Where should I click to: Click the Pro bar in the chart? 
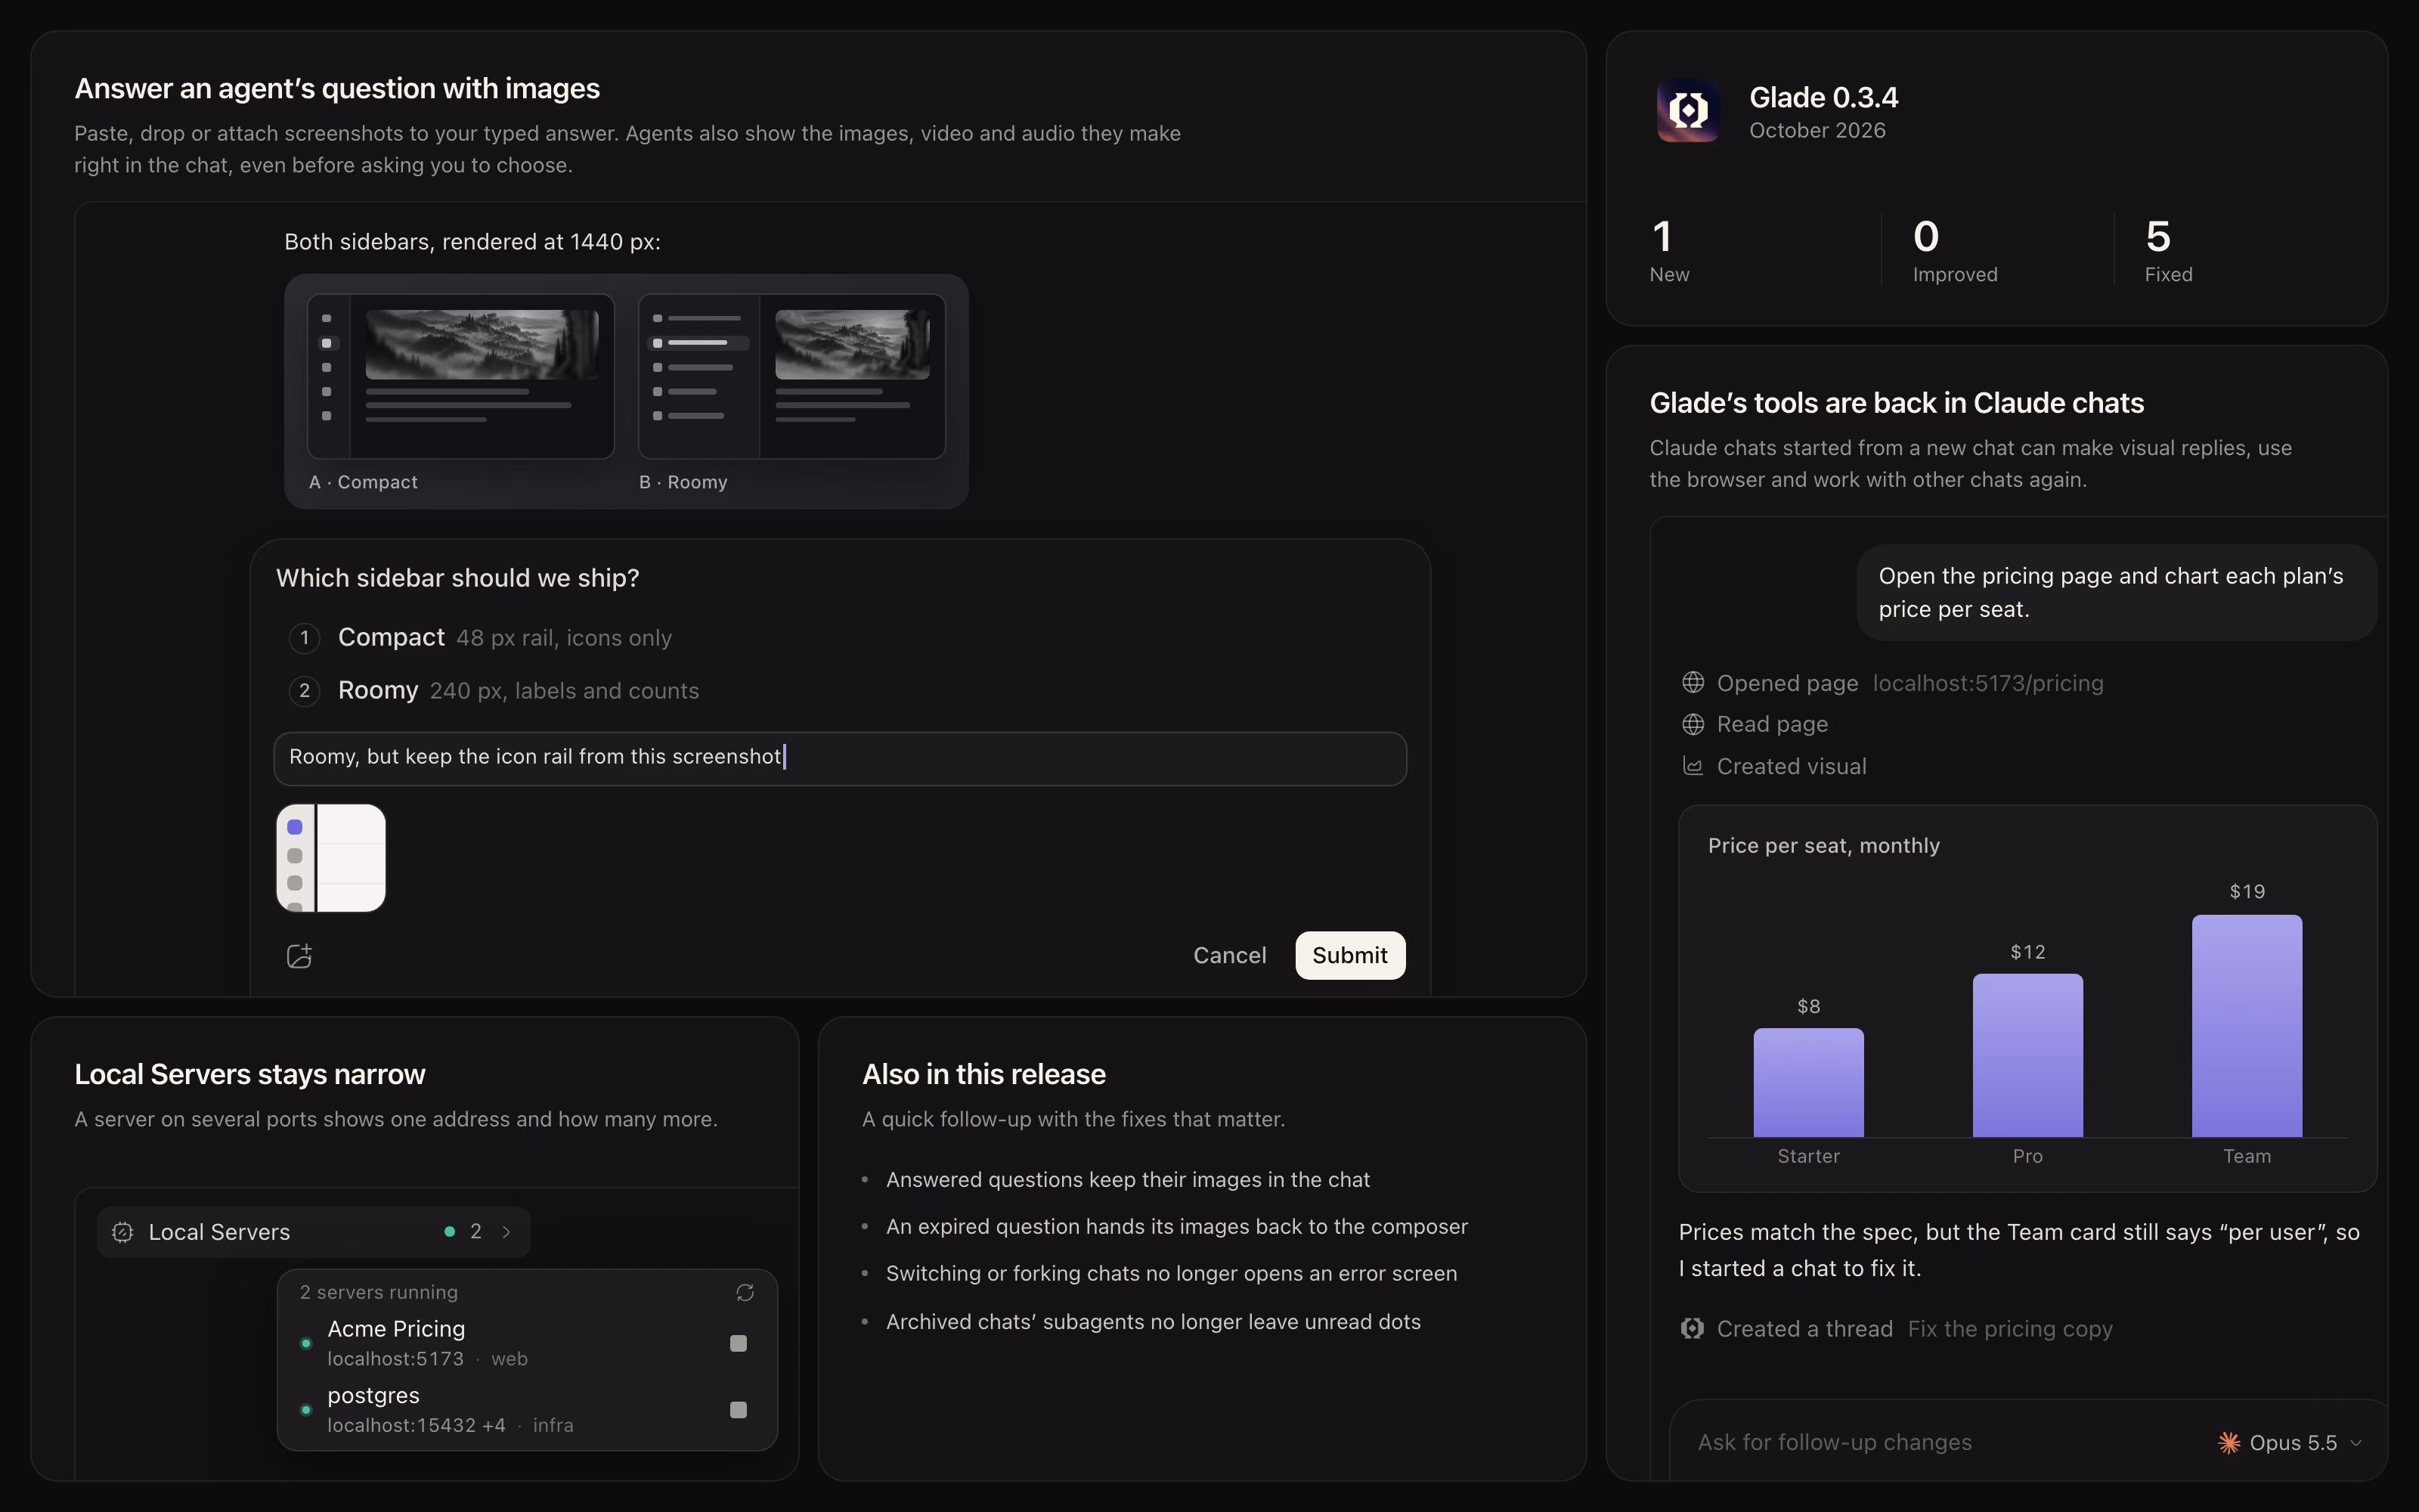2027,1055
